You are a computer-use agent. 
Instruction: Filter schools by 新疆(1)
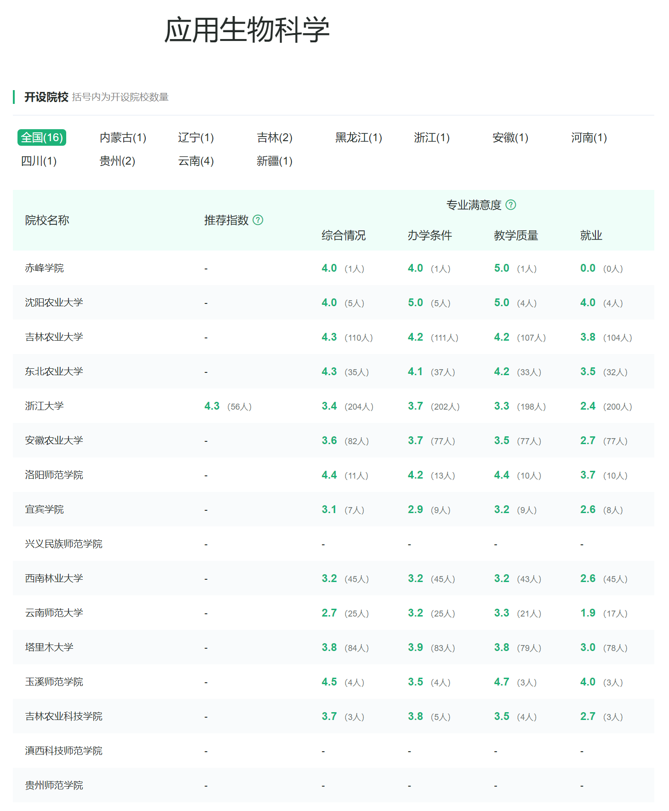[274, 161]
